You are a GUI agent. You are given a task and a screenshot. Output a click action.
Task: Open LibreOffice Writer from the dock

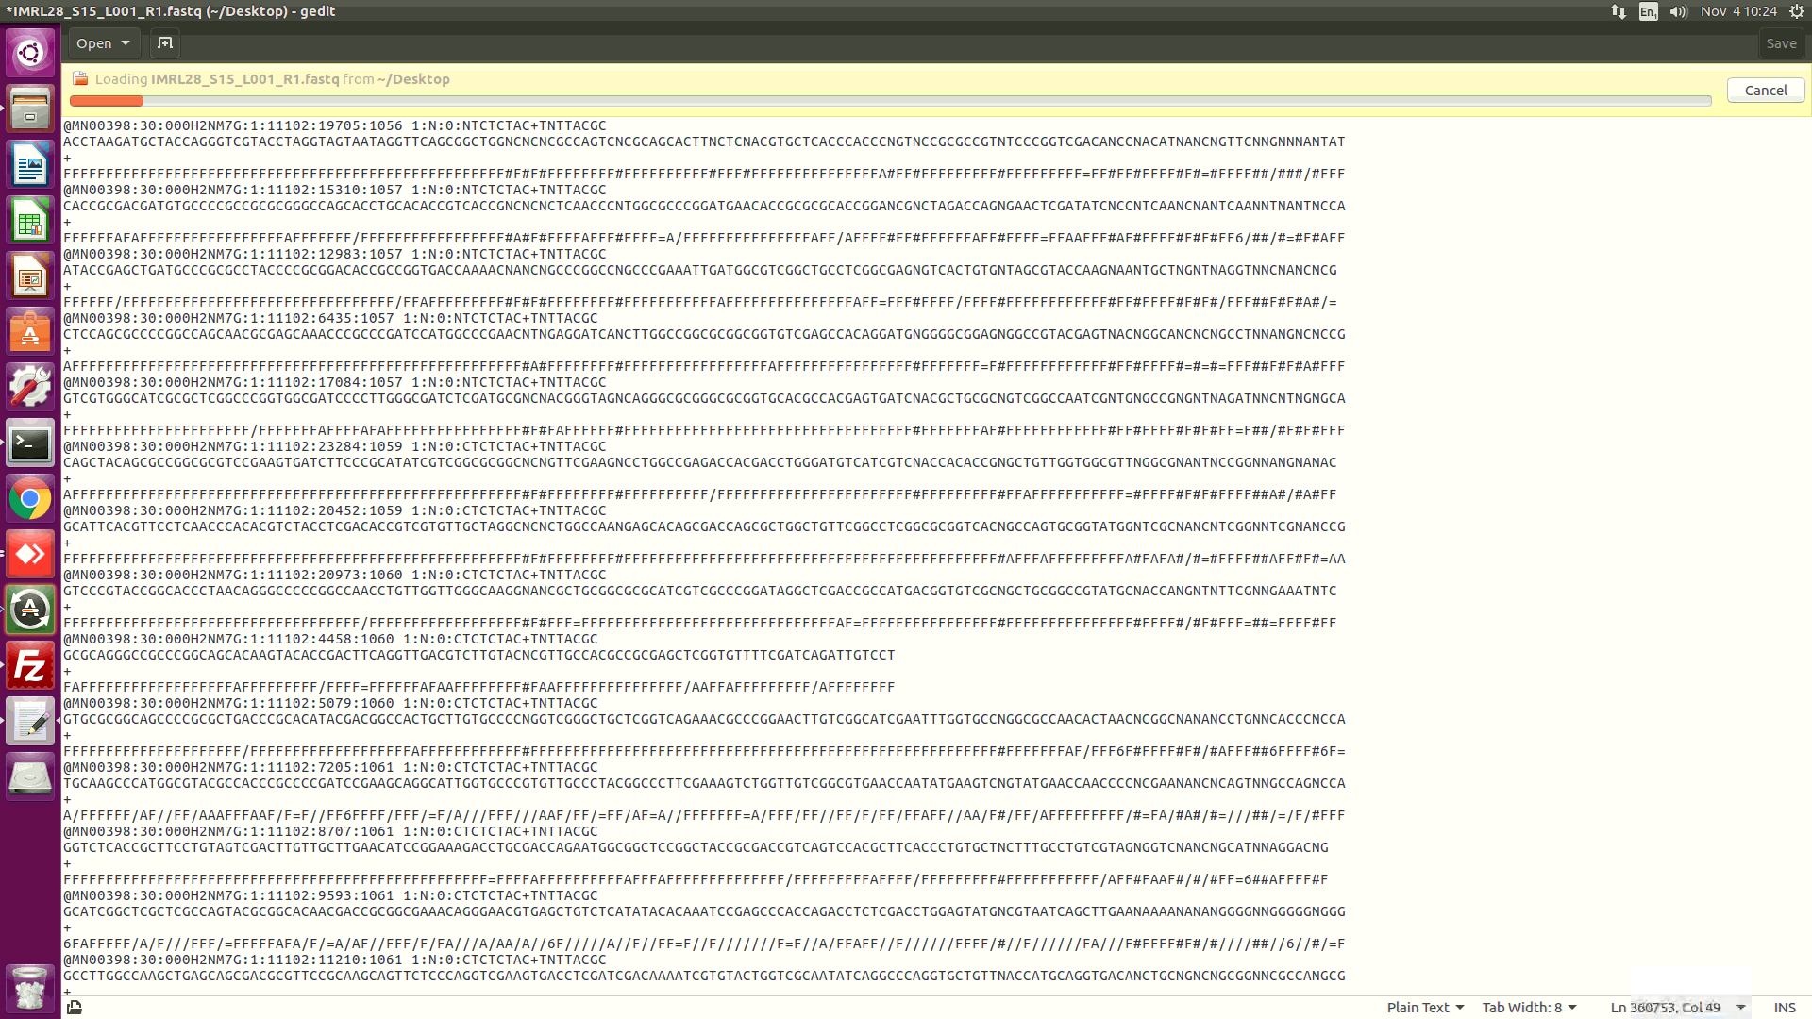29,164
